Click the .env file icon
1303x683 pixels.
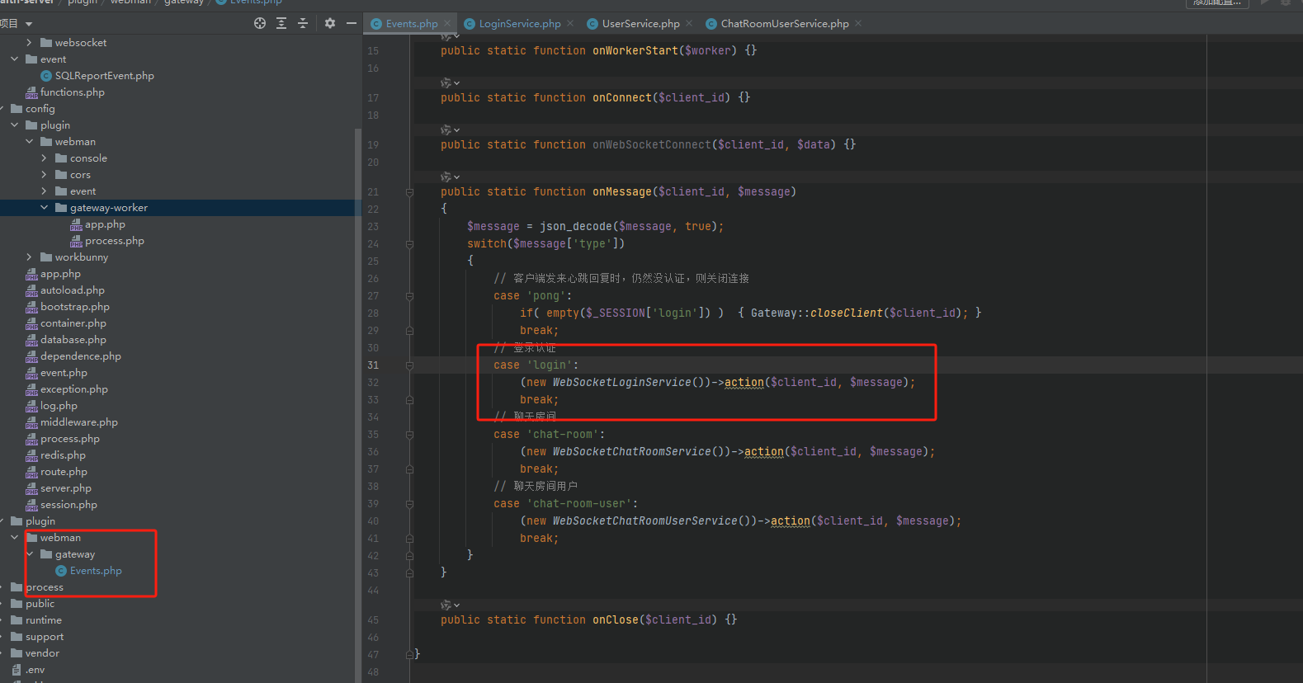pyautogui.click(x=17, y=670)
